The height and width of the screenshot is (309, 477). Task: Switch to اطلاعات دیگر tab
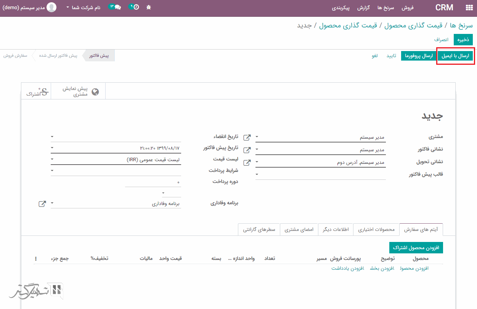pyautogui.click(x=336, y=230)
